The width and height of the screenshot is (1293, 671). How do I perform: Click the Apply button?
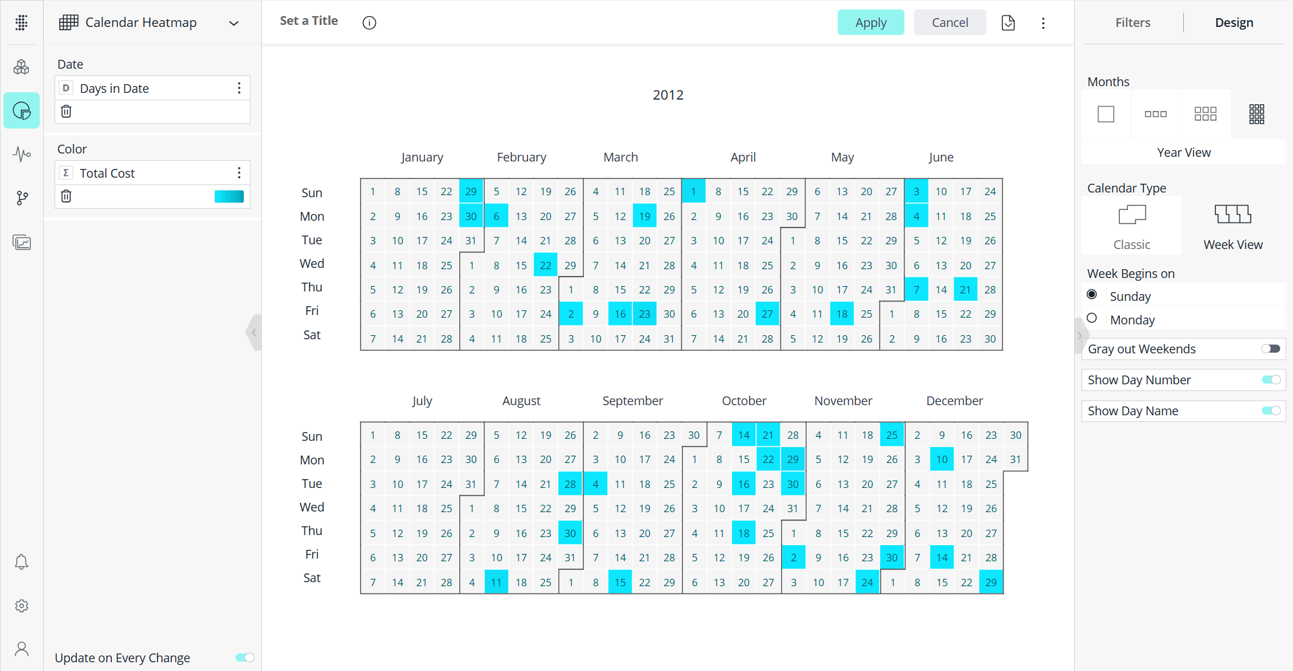[870, 23]
